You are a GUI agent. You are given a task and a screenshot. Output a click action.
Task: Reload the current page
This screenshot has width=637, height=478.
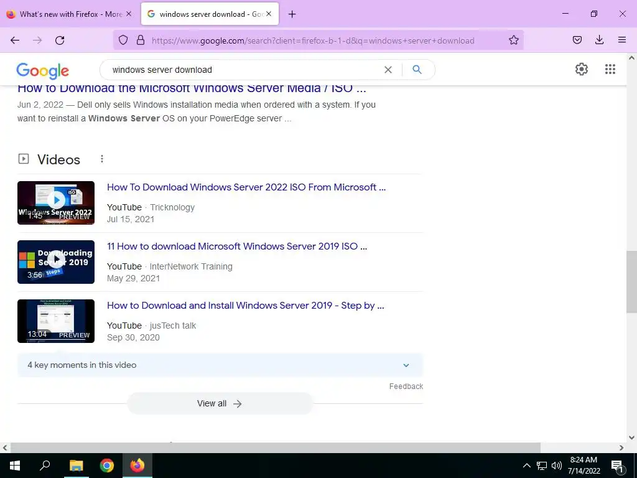pyautogui.click(x=60, y=40)
